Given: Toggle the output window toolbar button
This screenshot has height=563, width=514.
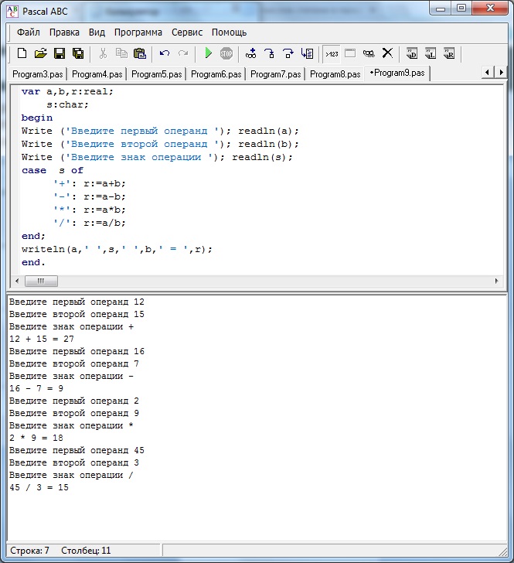Looking at the screenshot, I should [350, 53].
